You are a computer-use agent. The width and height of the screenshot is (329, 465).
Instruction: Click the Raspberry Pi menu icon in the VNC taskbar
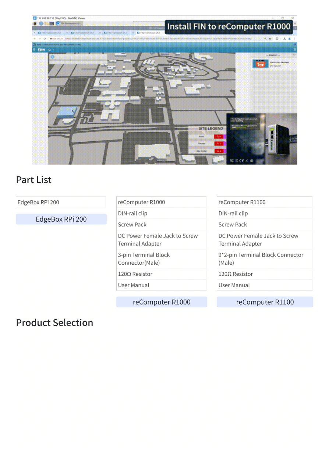35,23
